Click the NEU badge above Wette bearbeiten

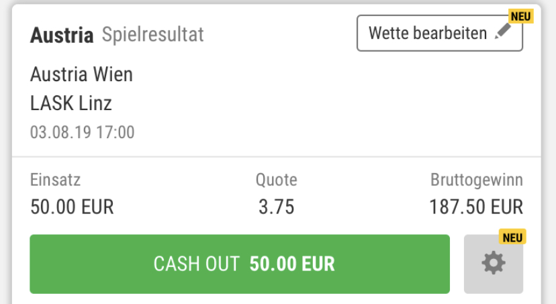520,16
